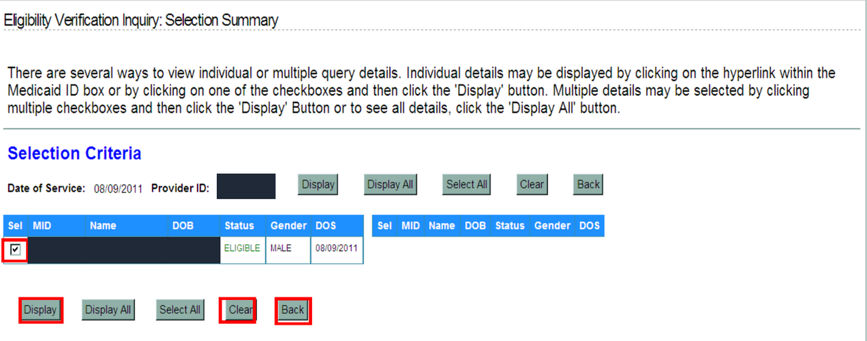This screenshot has height=341, width=867.
Task: Click the Status header in the right empty table
Action: tap(510, 226)
